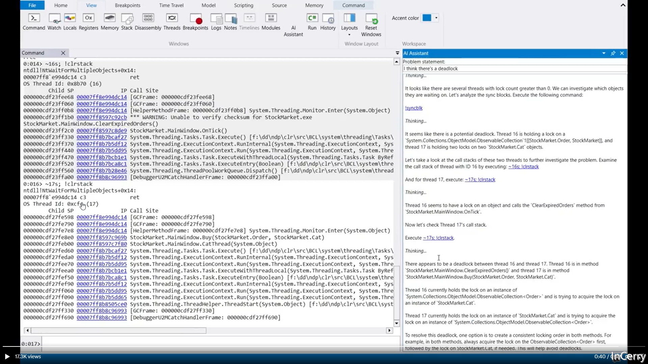Click the horizontal scrollbar thumb

click(119, 331)
